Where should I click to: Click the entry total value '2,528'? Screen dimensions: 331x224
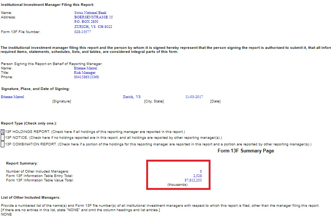tap(198, 176)
